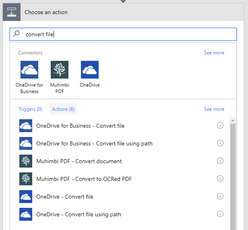
Task: Click the actions list vertical scrollbar
Action: point(233,173)
